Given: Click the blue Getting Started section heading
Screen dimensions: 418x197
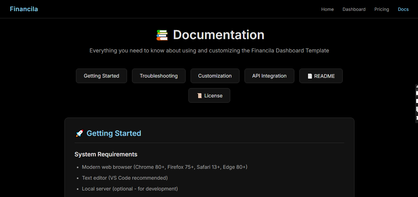Looking at the screenshot, I should [114, 133].
